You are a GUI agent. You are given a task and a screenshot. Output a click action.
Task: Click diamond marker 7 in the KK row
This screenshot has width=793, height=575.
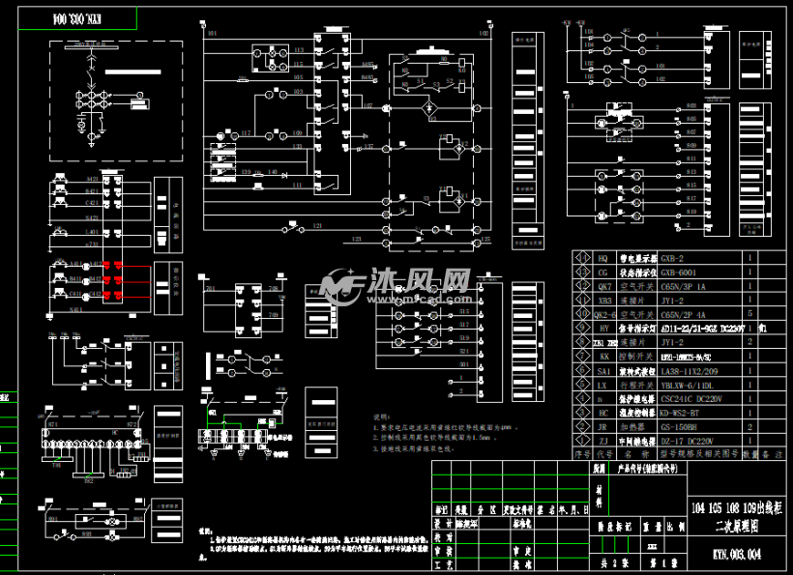582,356
